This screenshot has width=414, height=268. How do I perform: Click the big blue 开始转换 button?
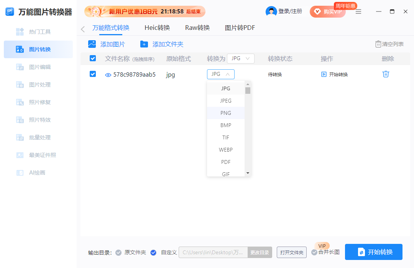coord(374,252)
